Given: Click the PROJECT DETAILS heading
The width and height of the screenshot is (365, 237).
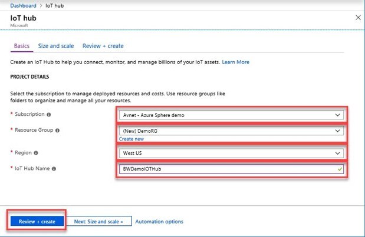Looking at the screenshot, I should [x=29, y=77].
